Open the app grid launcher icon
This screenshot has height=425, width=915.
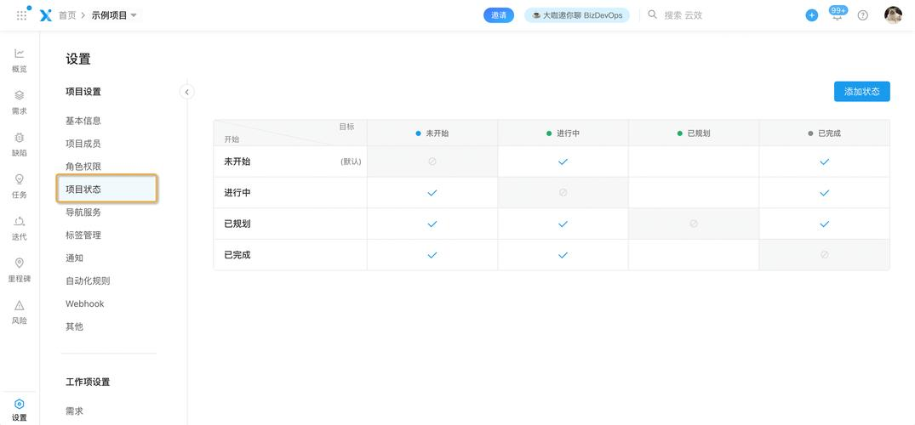[x=21, y=15]
